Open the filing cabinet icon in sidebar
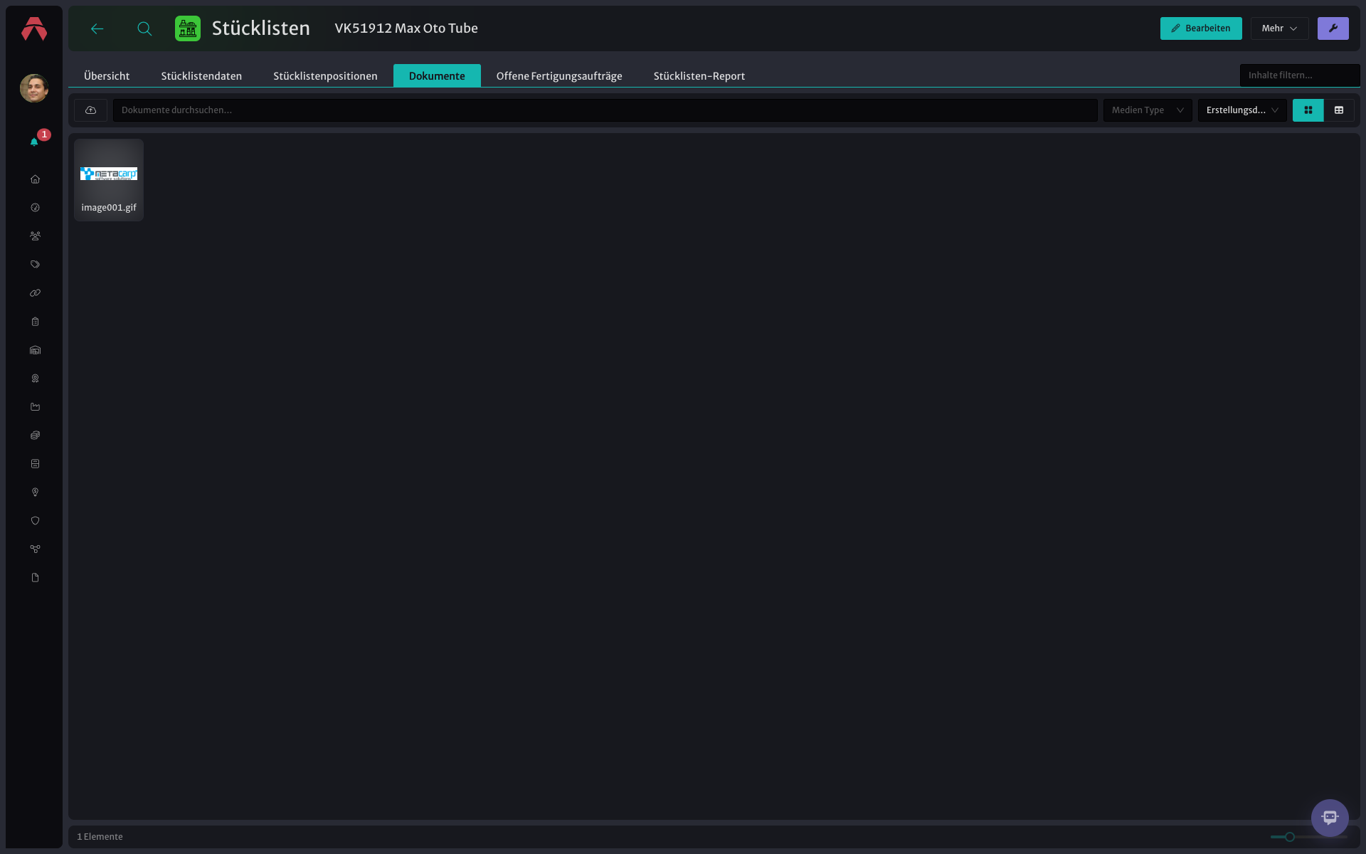1366x854 pixels. tap(35, 464)
